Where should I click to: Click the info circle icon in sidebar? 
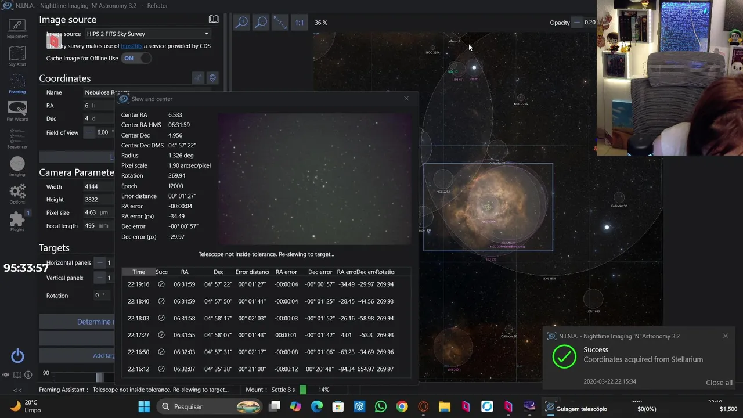click(27, 375)
